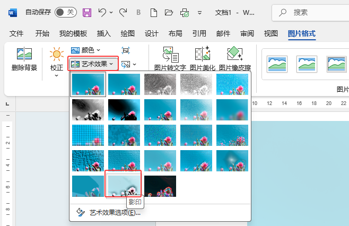Expand the undo history dropdown arrow
The height and width of the screenshot is (226, 349).
tap(111, 13)
